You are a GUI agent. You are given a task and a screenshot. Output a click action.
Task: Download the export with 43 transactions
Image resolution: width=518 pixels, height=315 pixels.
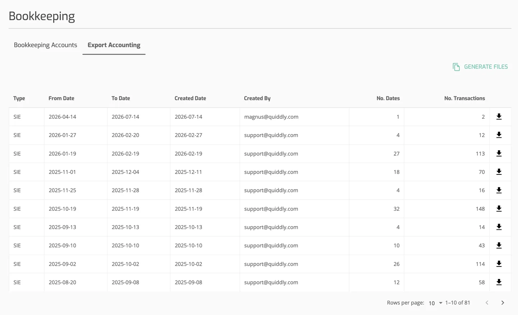[499, 245]
